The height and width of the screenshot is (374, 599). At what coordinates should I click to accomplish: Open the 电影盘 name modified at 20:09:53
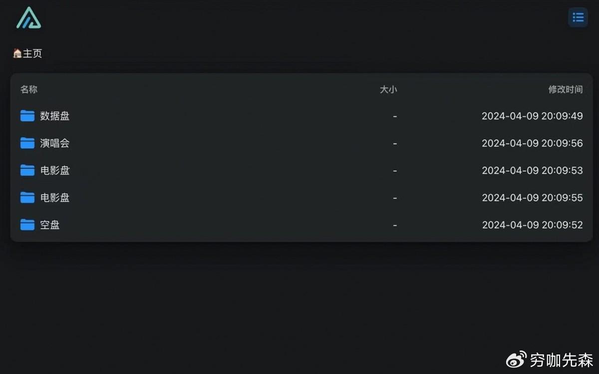click(55, 170)
